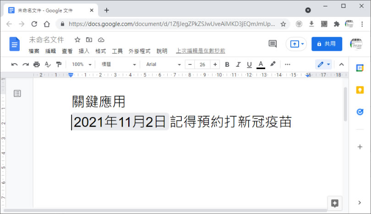Open the last edit history link
371x214 pixels.
(201, 51)
